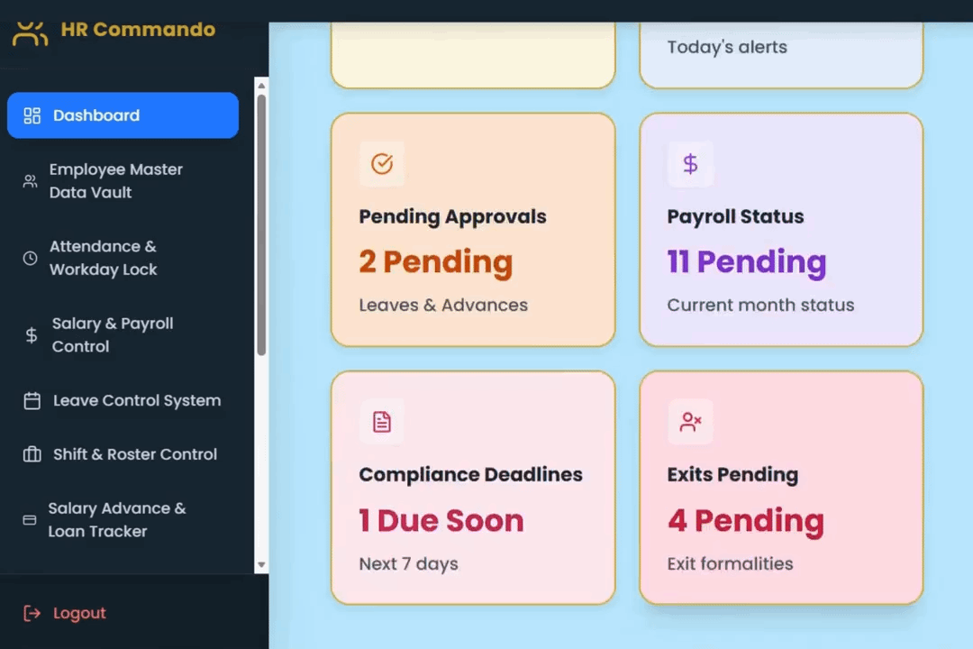Click the Attendance clock icon
Viewport: 973px width, 649px height.
31,259
